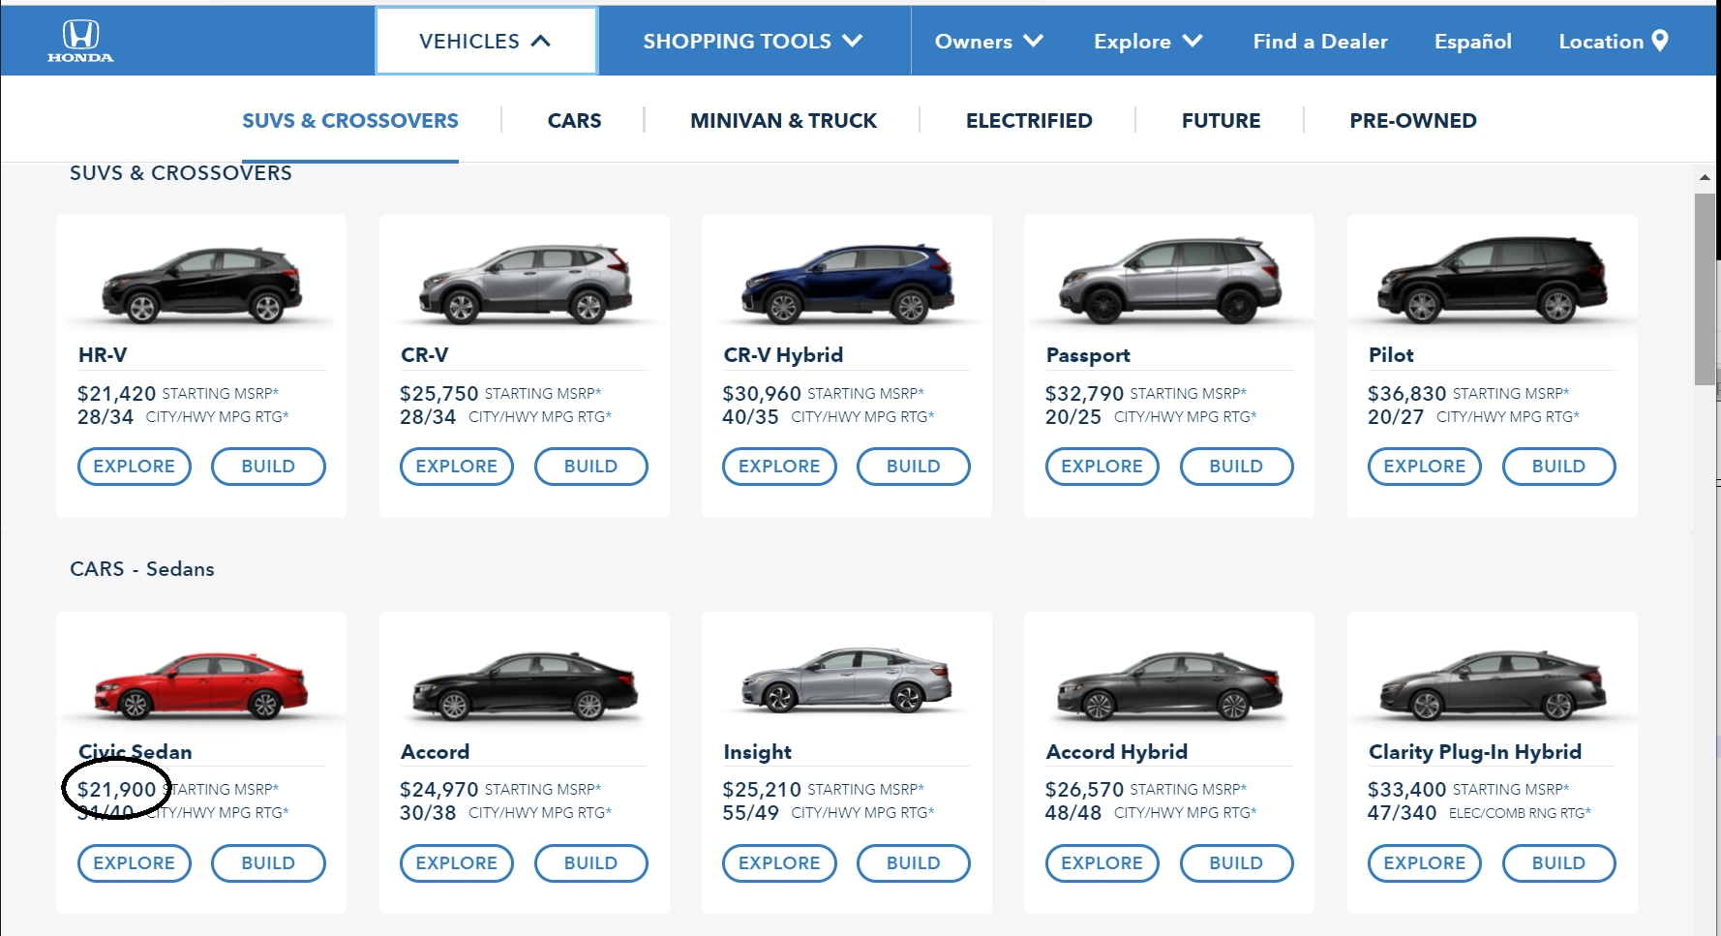Click EXPLORE button for HR-V
The height and width of the screenshot is (936, 1721).
(x=135, y=467)
